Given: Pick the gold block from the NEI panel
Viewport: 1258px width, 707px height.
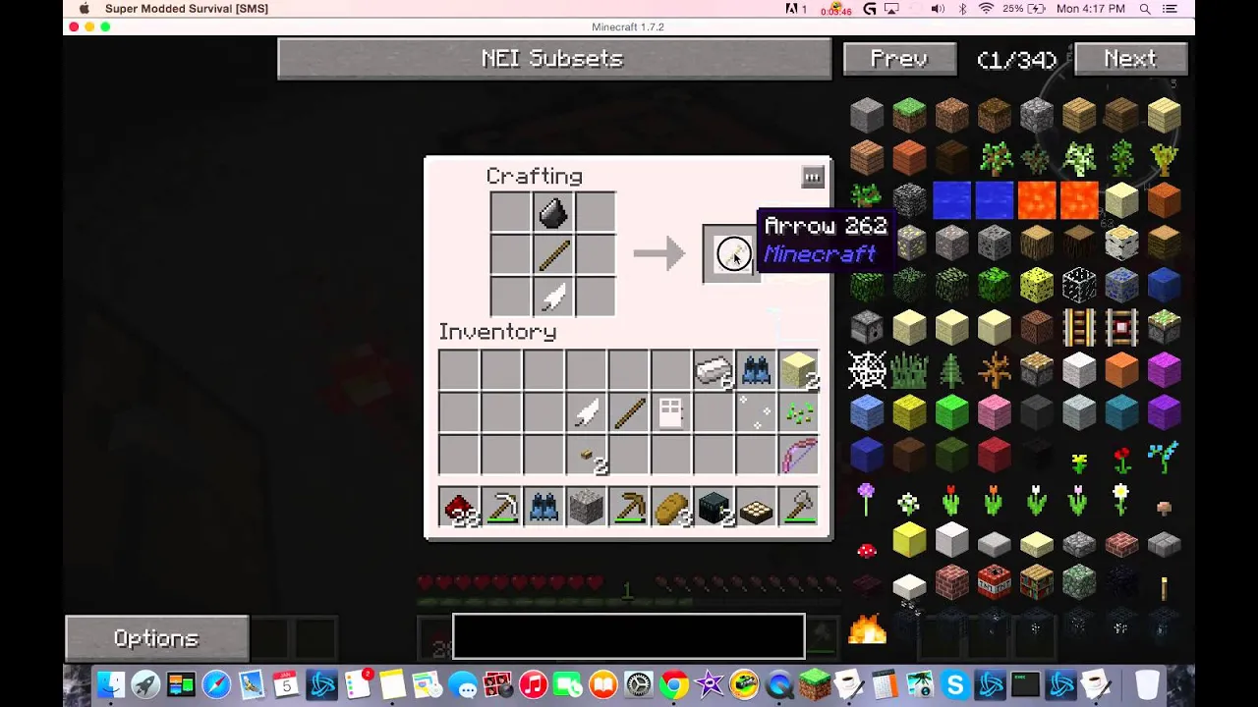Looking at the screenshot, I should pyautogui.click(x=909, y=540).
